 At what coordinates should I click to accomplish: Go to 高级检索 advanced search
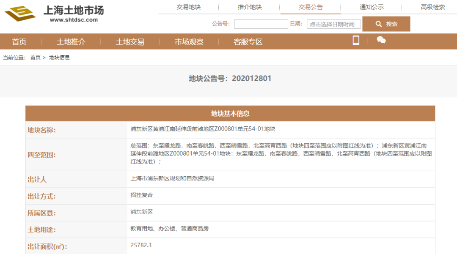pyautogui.click(x=432, y=7)
